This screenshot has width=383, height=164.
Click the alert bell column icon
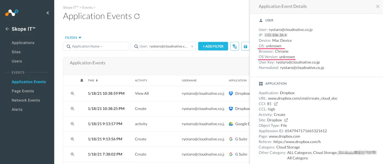82,80
